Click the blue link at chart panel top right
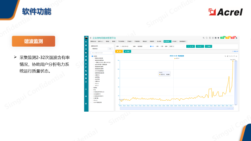This screenshot has height=141, width=251. 235,51
